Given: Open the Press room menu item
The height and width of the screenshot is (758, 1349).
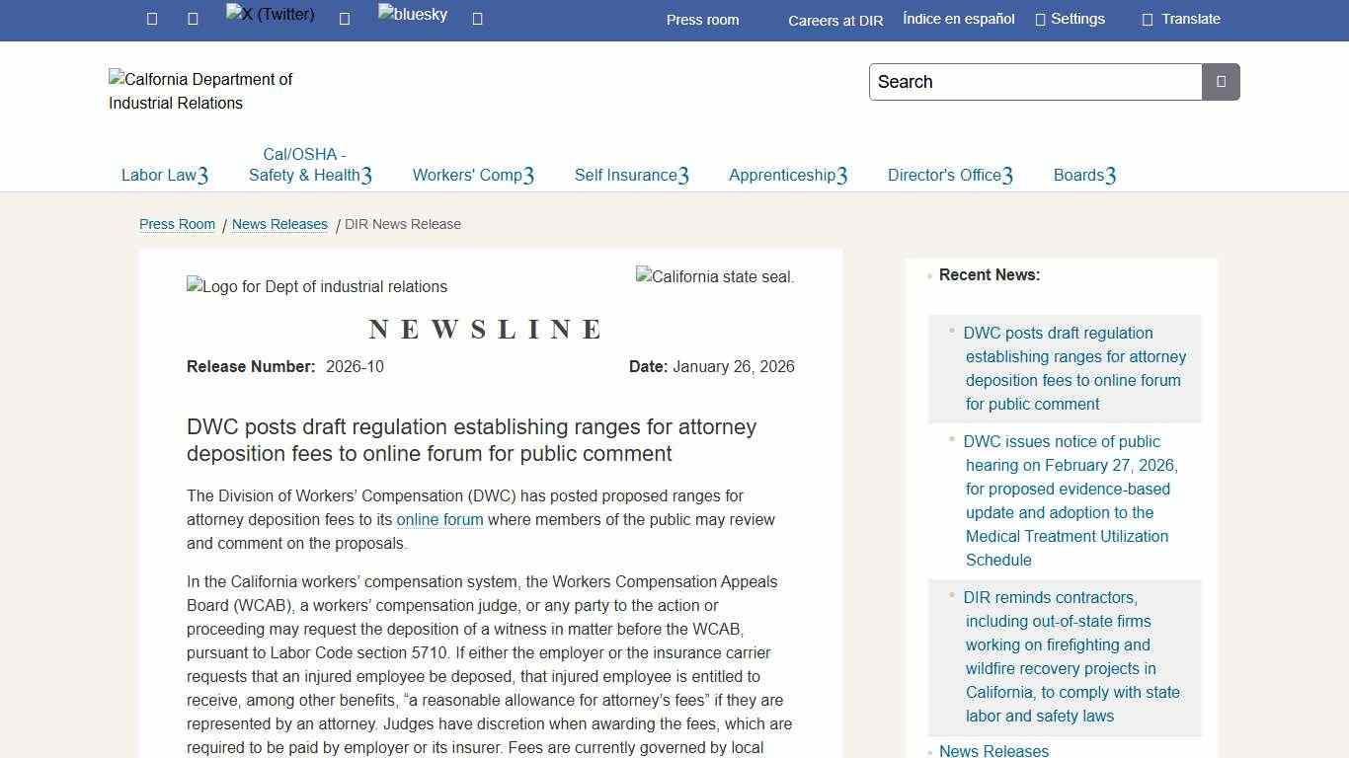Looking at the screenshot, I should pos(702,19).
